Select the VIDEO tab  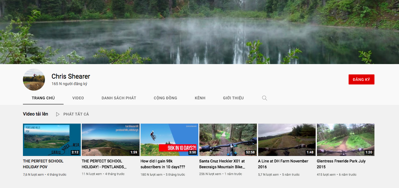tap(78, 98)
